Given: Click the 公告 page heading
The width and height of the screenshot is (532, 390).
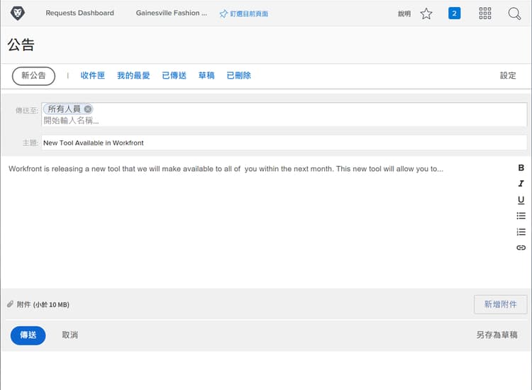Looking at the screenshot, I should click(x=21, y=45).
